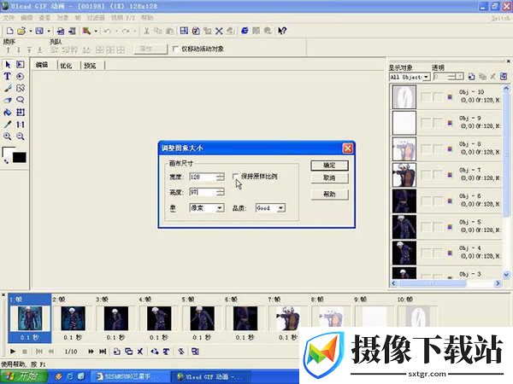The height and width of the screenshot is (384, 513).
Task: Open the 文件 menu
Action: click(9, 18)
